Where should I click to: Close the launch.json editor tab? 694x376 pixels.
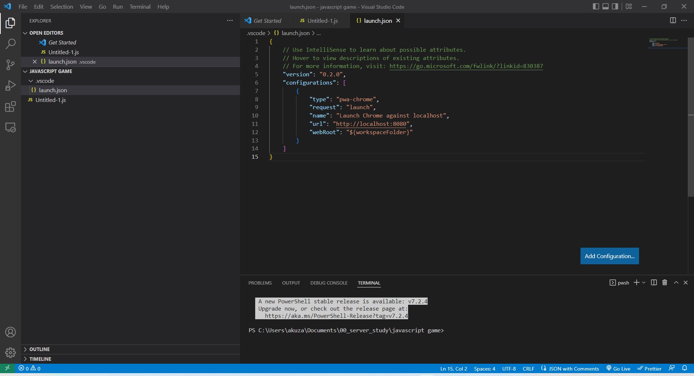pyautogui.click(x=398, y=21)
